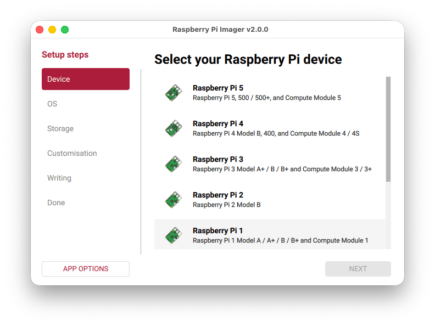This screenshot has width=435, height=326.
Task: Click the Raspberry Pi 2 board icon
Action: click(174, 200)
